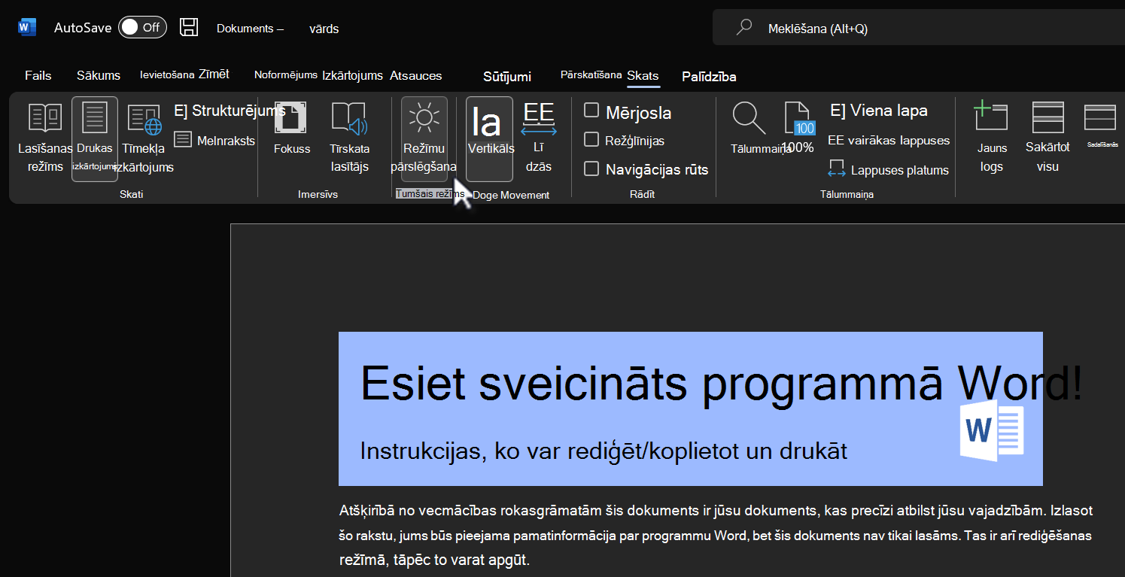This screenshot has height=577, width=1125.
Task: Open the Ievietošana ribbon tab
Action: pyautogui.click(x=167, y=74)
